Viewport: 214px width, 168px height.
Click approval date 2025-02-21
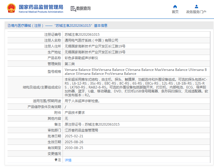[74, 136]
